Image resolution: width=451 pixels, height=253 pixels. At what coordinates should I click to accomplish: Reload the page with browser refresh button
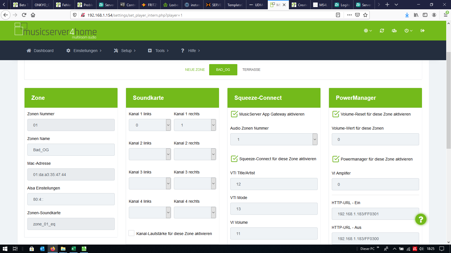(x=24, y=15)
